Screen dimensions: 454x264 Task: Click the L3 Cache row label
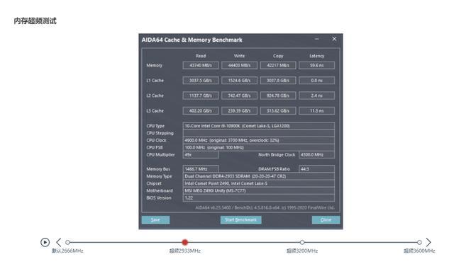155,110
